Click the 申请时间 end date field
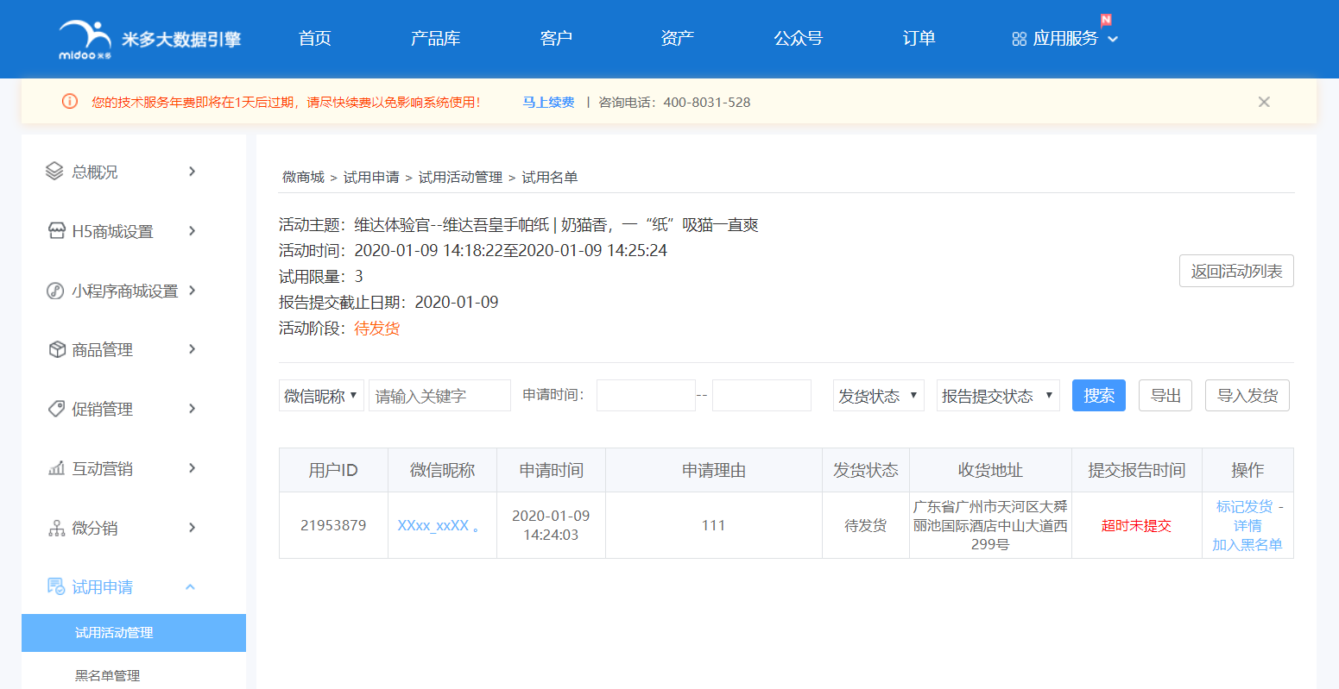 (x=761, y=396)
